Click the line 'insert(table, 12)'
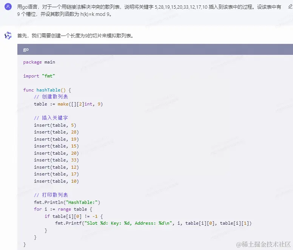 coord(56,167)
